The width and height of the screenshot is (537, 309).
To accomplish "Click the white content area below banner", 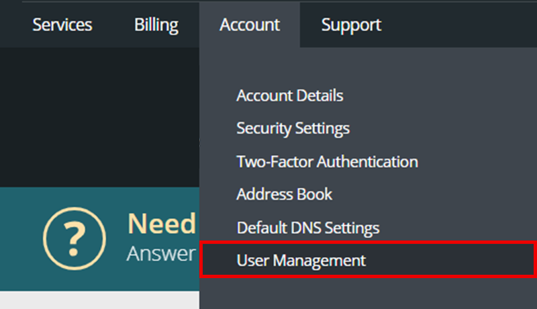I will pos(99,301).
